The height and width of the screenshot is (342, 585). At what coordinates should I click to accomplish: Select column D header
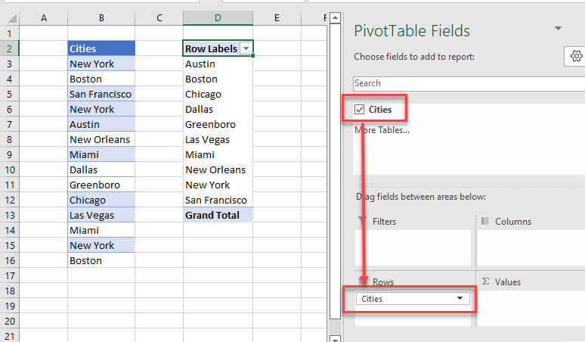[218, 17]
